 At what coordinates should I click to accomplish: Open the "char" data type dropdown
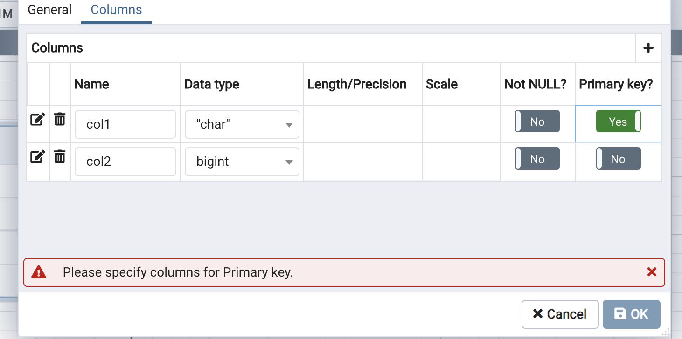[x=242, y=124]
